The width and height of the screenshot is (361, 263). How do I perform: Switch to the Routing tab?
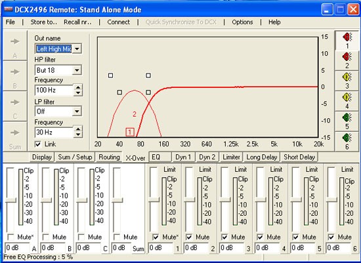click(109, 157)
